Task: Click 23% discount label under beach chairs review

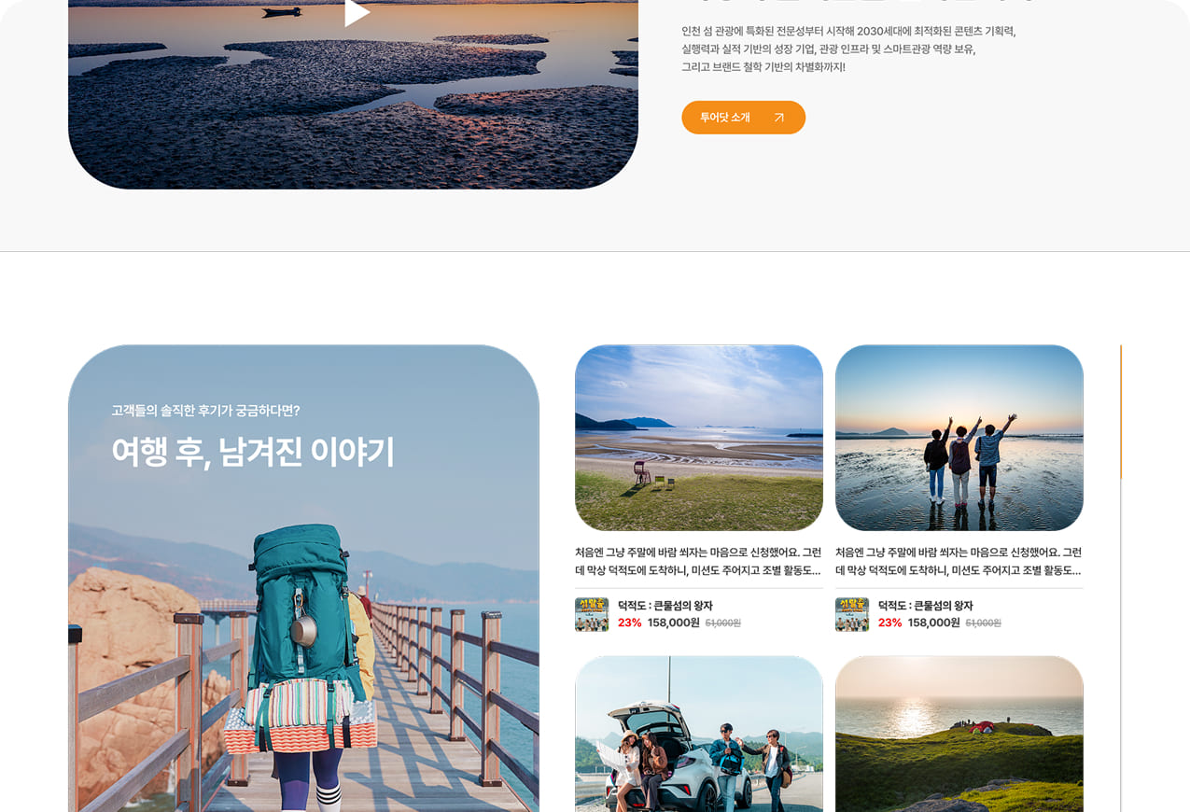Action: tap(629, 623)
